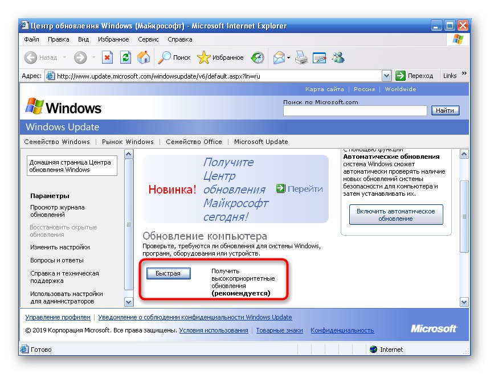Screen dimensions: 490x374
Task: Click the Forward arrow icon
Action: point(80,57)
